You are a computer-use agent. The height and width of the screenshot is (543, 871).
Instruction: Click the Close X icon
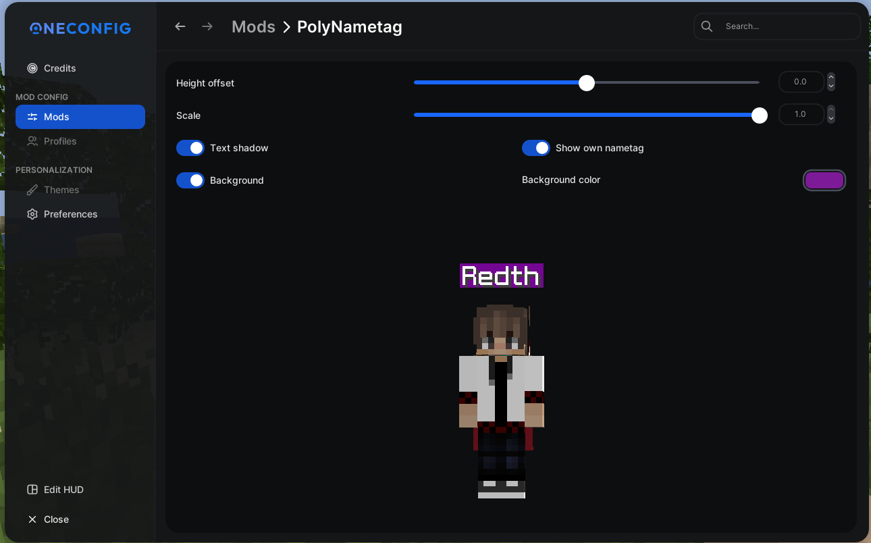[x=32, y=519]
